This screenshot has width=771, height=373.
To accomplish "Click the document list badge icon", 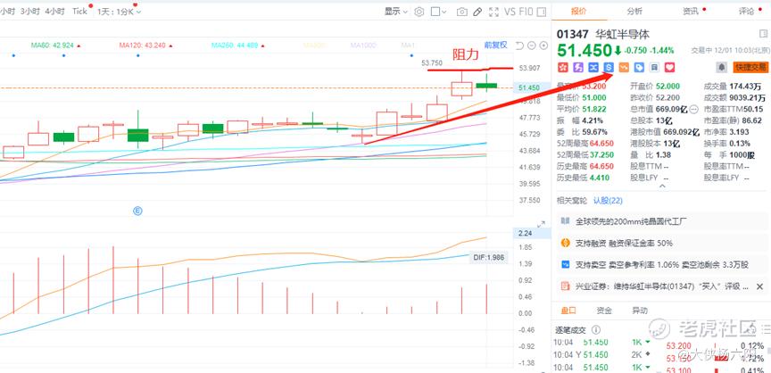I will 654,67.
